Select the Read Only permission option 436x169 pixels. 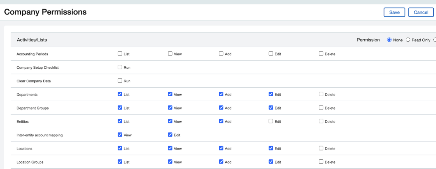click(x=408, y=40)
